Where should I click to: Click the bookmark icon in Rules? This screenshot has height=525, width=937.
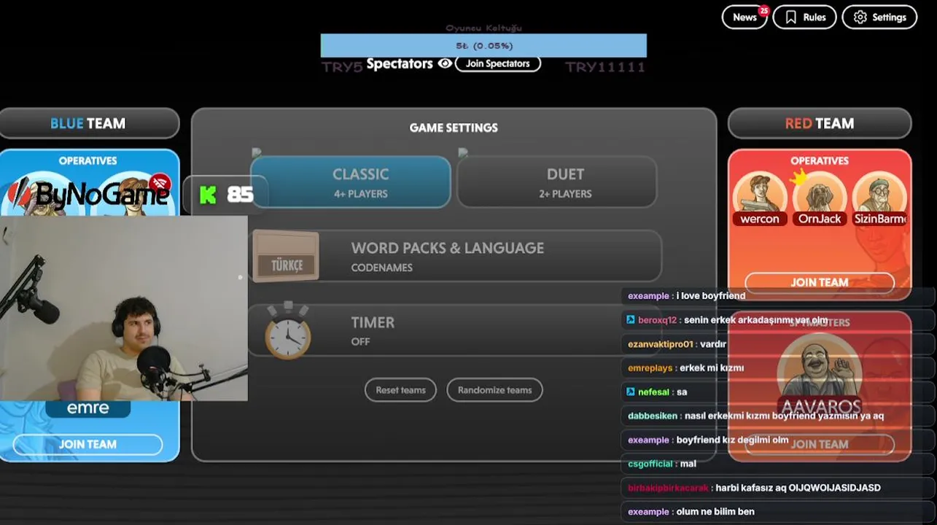[790, 17]
